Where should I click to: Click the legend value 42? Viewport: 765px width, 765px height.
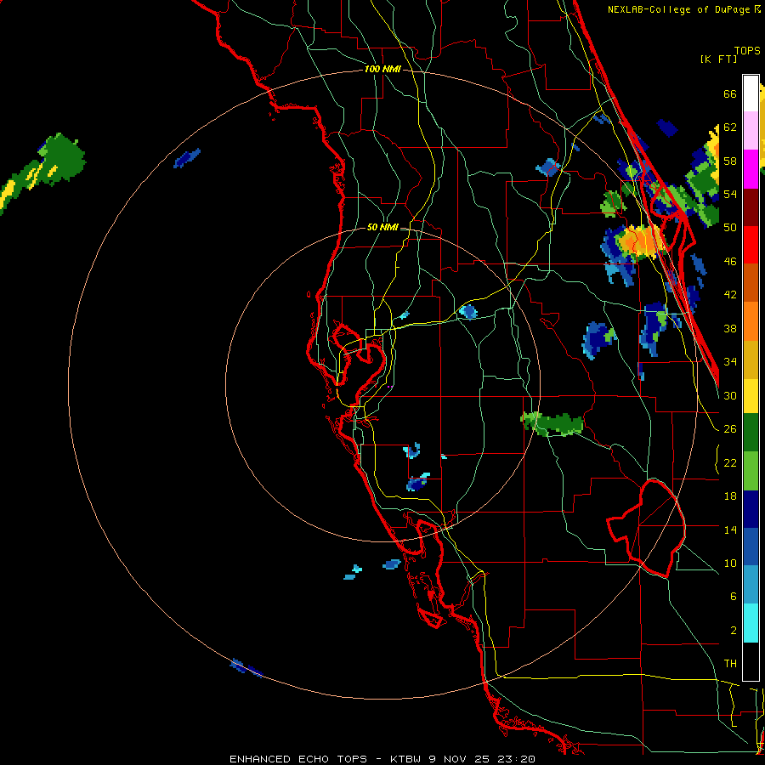[730, 295]
